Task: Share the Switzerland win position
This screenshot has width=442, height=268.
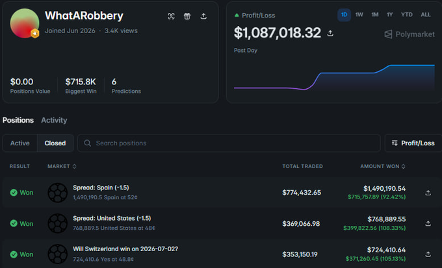Action: coord(428,254)
